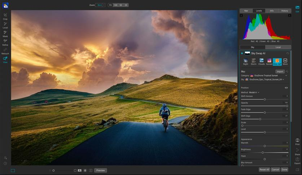The image size is (302, 175).
Task: Reset the Sky section settings
Action: coord(287,71)
